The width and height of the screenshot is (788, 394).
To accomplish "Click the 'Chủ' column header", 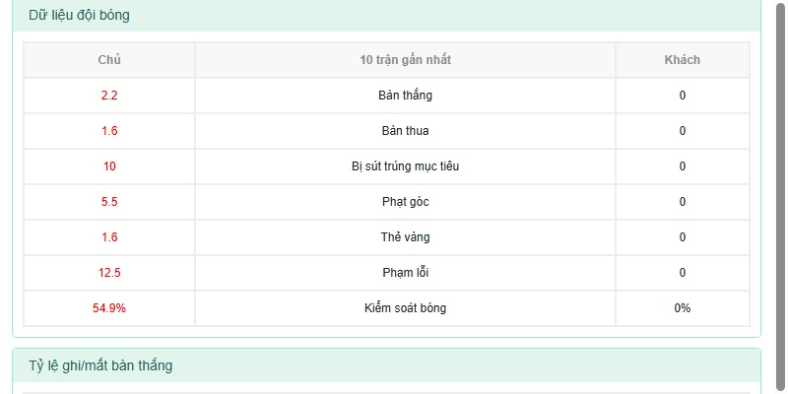I will [x=109, y=60].
